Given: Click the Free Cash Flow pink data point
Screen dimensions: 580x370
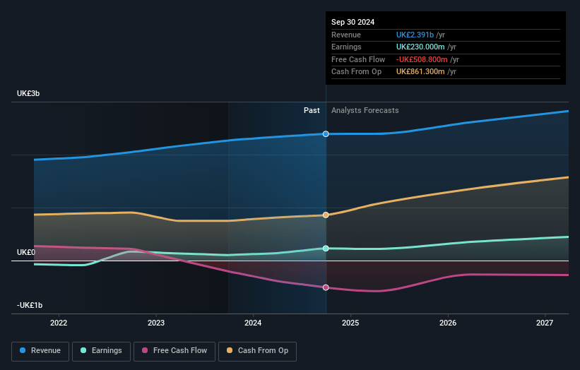Looking at the screenshot, I should 326,287.
